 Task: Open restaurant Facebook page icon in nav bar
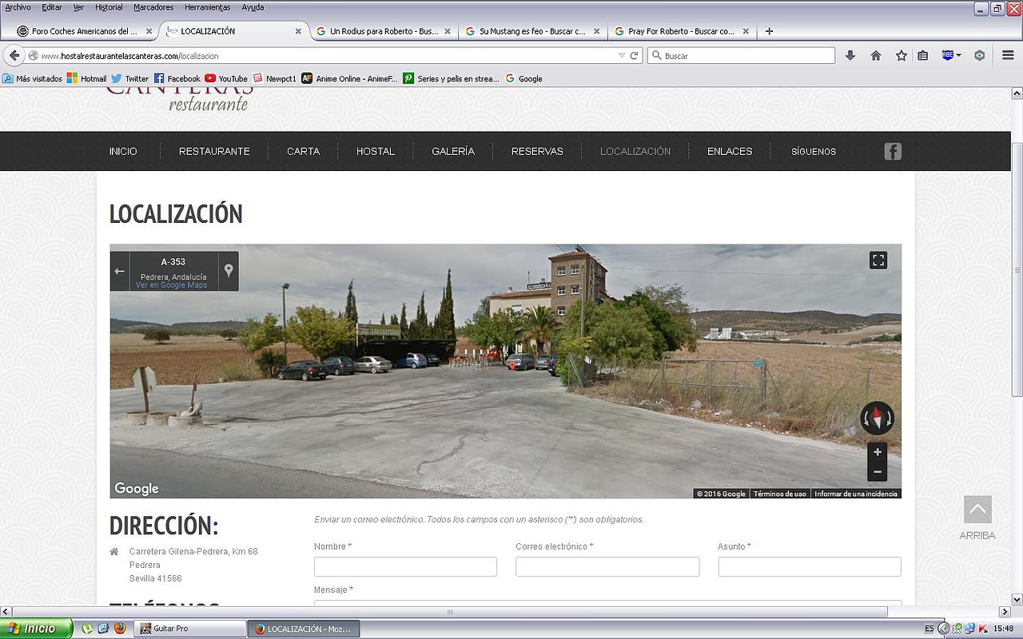click(893, 151)
